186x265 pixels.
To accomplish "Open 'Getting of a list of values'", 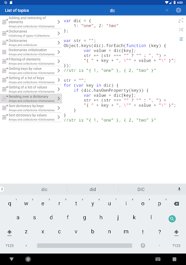I will click(x=31, y=89).
